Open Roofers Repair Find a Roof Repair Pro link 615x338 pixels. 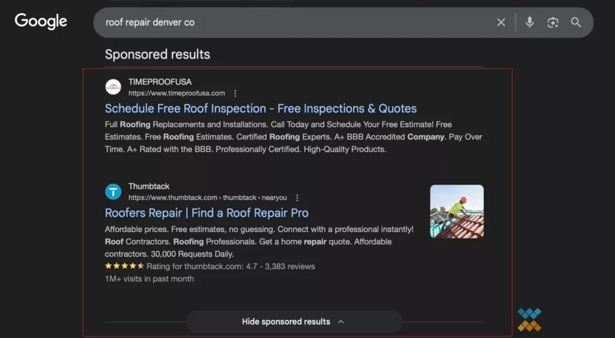coord(207,213)
